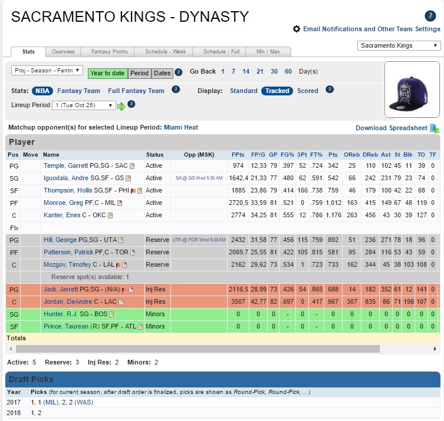Open note icon for Jordan, DeAndre
This screenshot has height=421, width=444.
pyautogui.click(x=121, y=302)
